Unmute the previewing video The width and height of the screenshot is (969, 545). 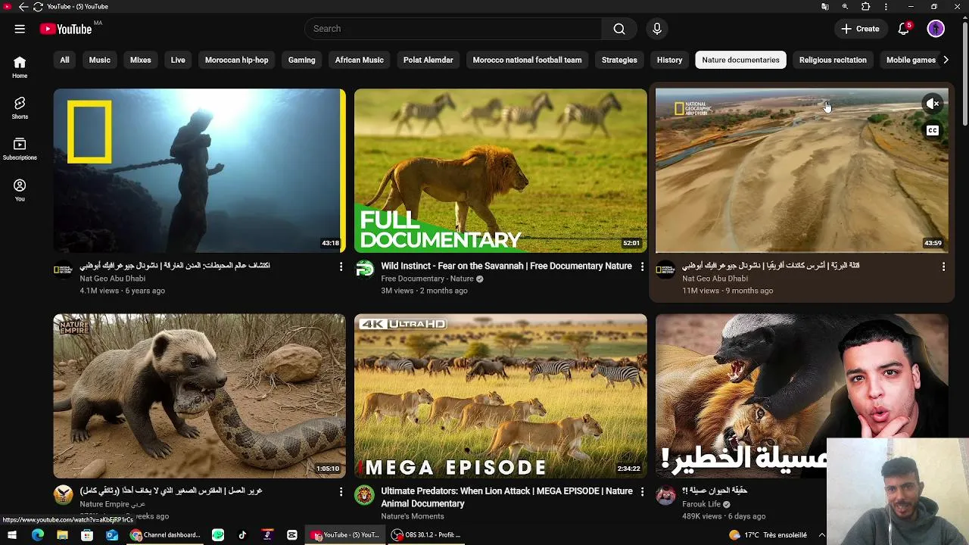click(x=933, y=104)
